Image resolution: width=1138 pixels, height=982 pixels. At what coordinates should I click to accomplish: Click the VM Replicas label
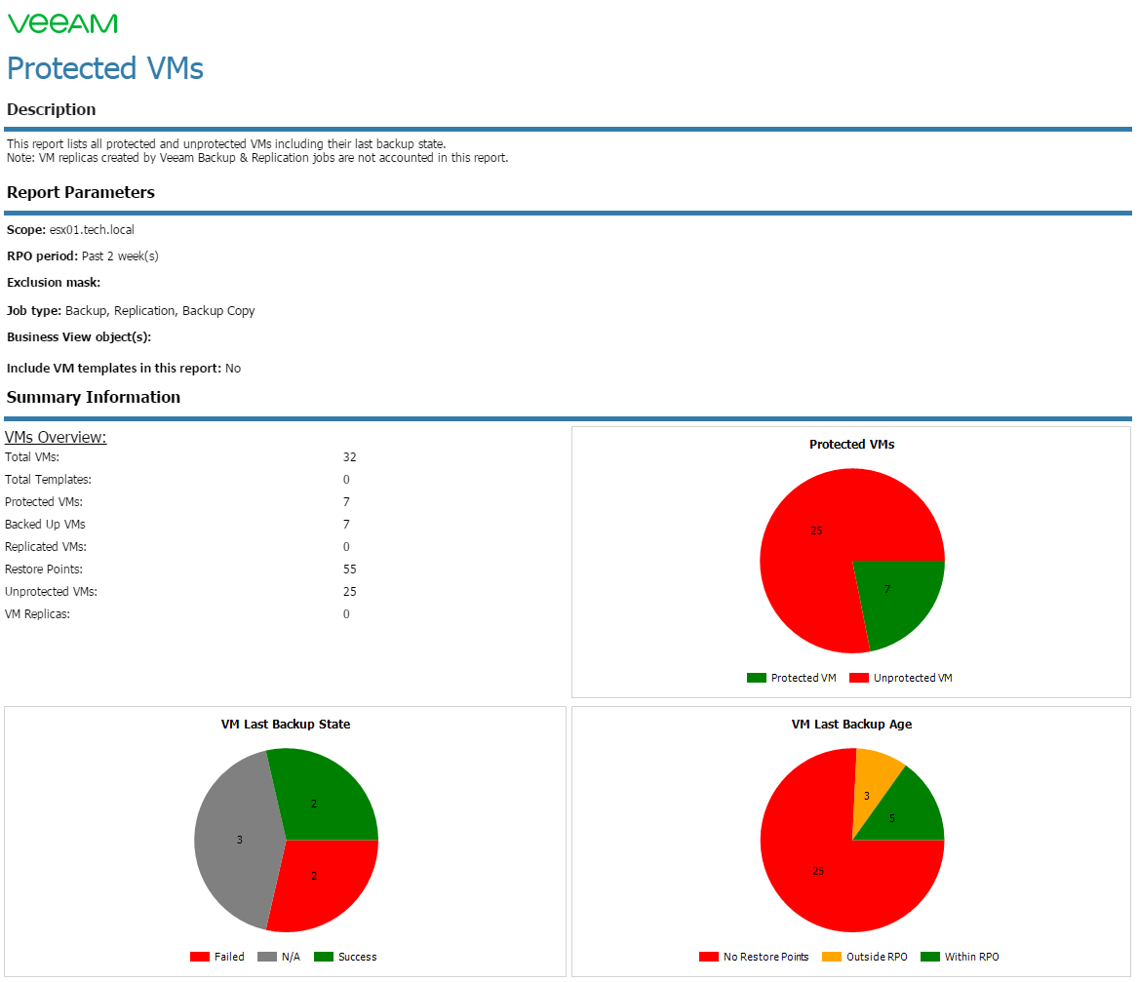coord(38,614)
